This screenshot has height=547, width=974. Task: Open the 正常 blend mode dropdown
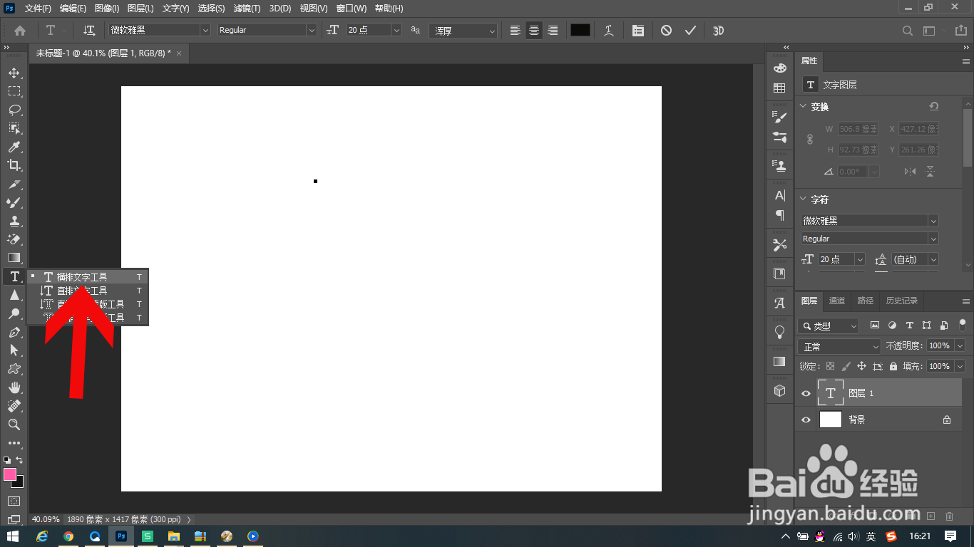coord(840,346)
